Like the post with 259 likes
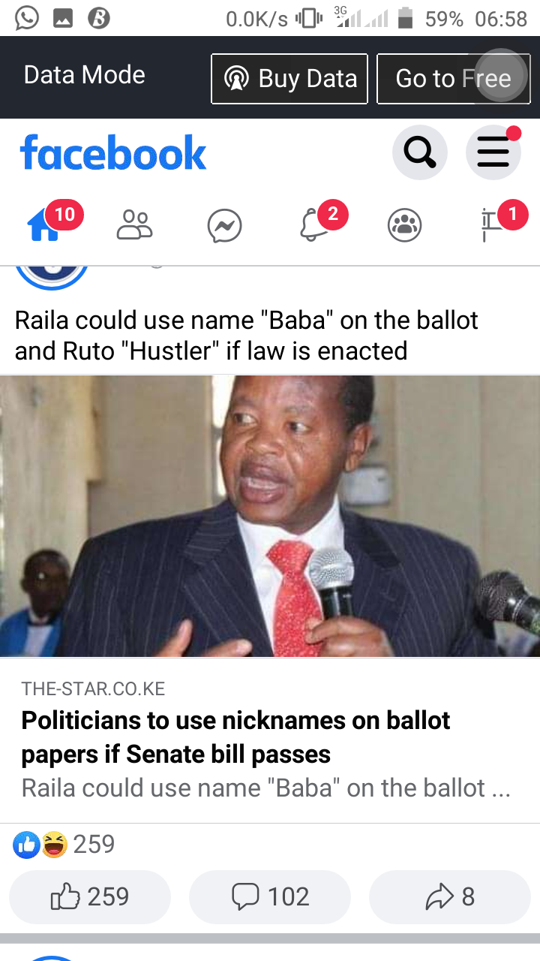 coord(90,897)
